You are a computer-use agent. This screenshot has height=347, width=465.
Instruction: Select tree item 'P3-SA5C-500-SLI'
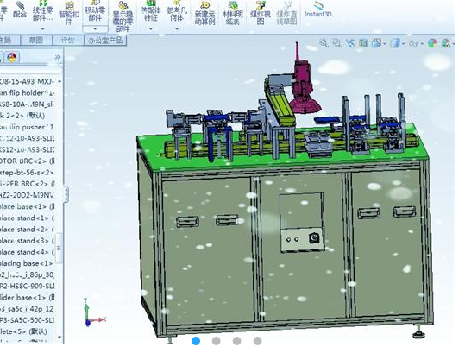28,320
